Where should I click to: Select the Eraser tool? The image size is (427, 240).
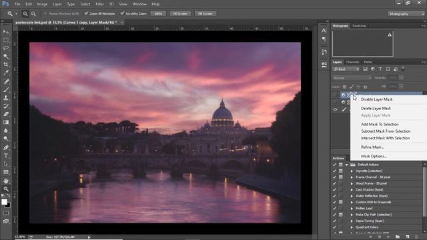6,114
